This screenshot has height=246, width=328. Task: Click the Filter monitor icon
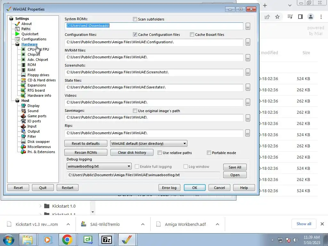23,136
